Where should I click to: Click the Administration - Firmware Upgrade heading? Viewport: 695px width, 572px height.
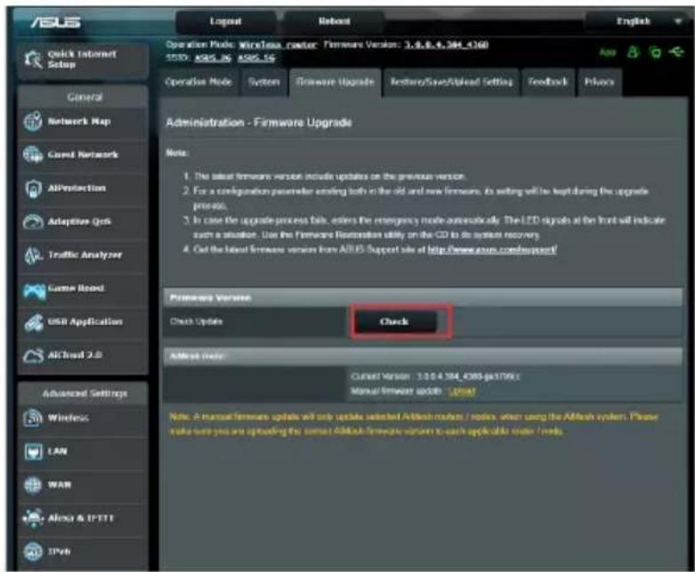(259, 123)
